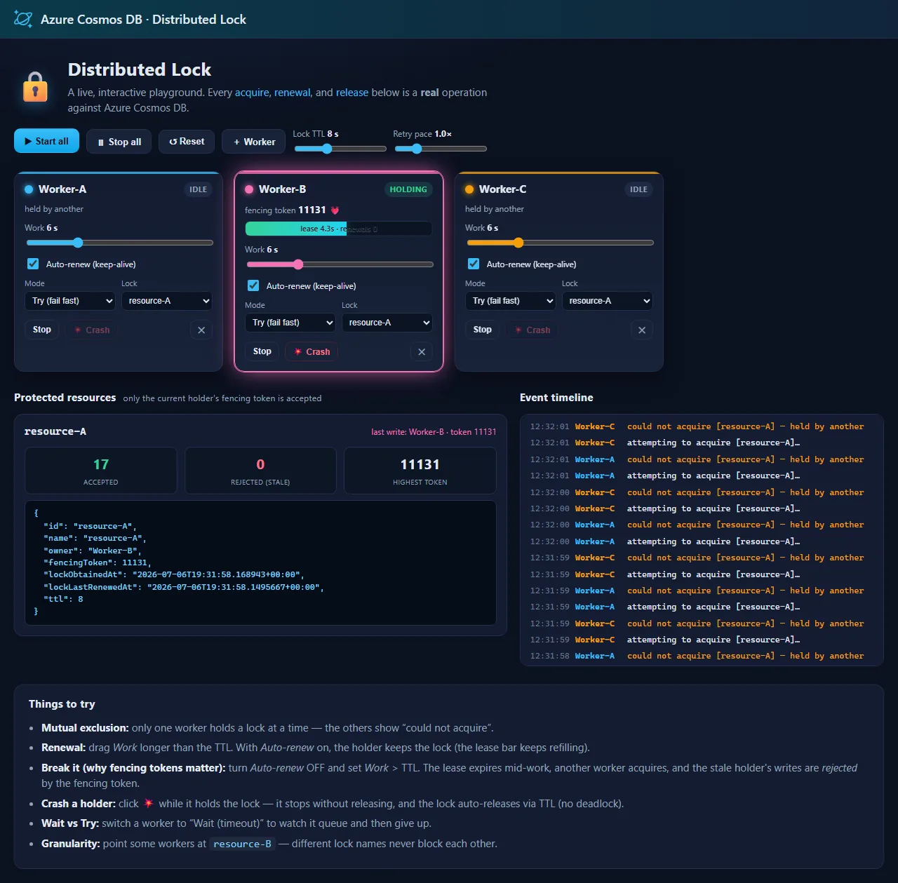
Task: Click the HOLDING status badge on Worker-B
Action: pos(408,189)
